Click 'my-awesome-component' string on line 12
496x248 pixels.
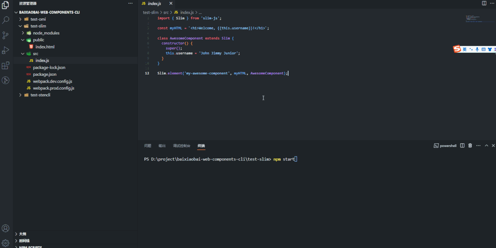(207, 73)
